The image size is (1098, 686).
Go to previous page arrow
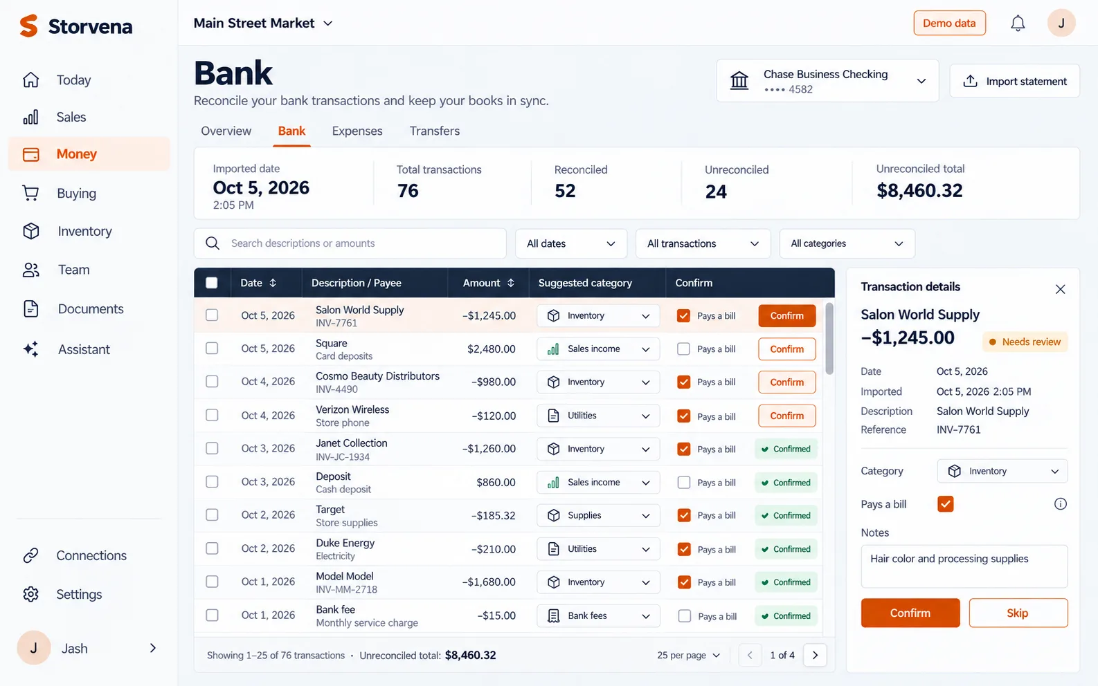tap(750, 655)
